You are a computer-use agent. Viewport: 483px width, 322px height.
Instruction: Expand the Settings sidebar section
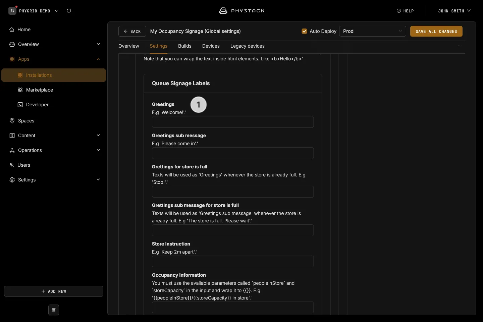pos(98,180)
